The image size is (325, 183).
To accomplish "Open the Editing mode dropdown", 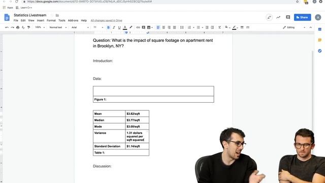I will (x=294, y=27).
